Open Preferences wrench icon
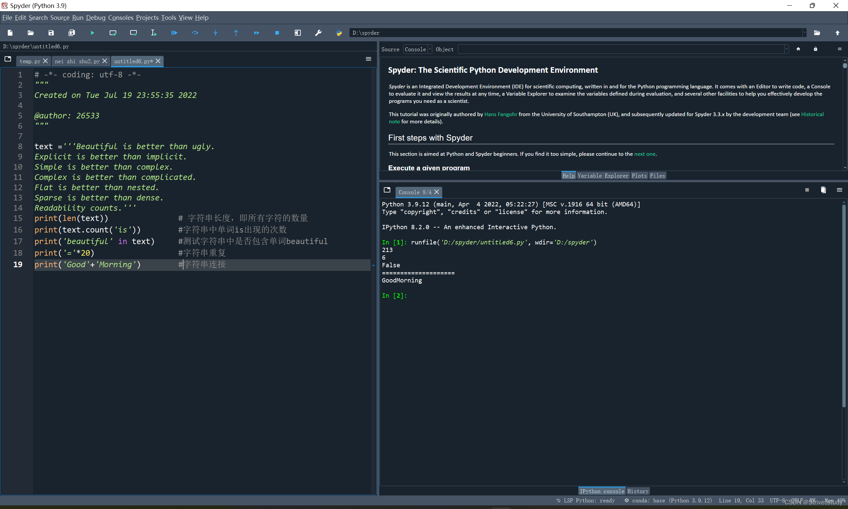848x509 pixels. 318,33
